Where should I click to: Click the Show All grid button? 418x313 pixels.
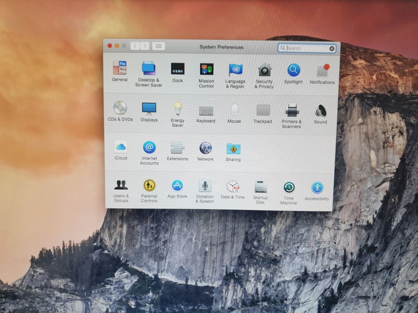coord(159,46)
